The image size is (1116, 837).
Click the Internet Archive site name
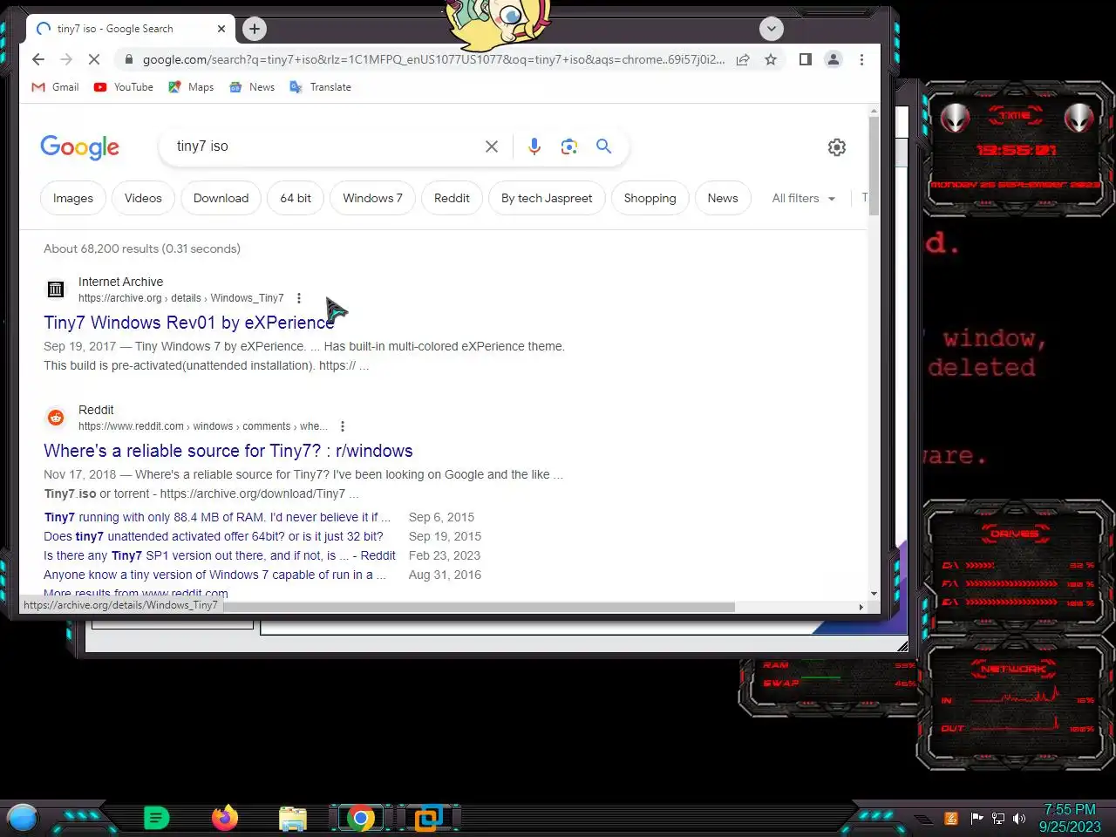pos(120,282)
